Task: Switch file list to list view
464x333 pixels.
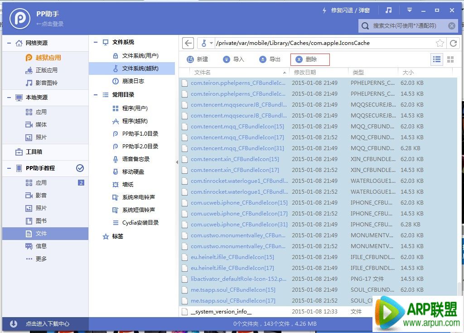Action: (437, 59)
